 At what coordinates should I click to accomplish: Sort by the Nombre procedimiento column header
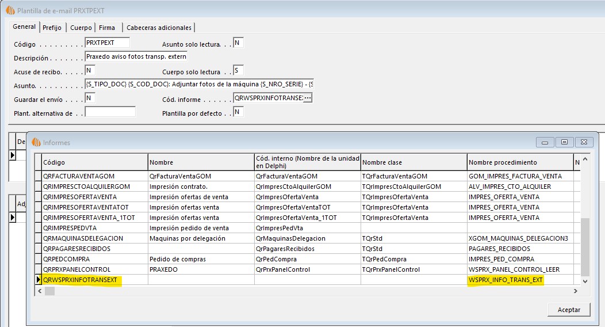click(x=520, y=162)
